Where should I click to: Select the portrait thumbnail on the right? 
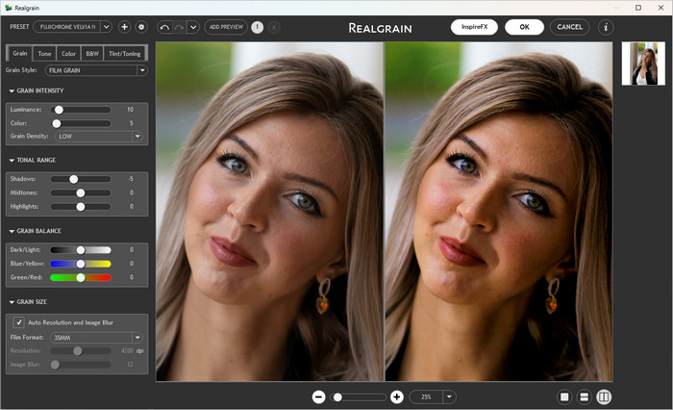pos(643,64)
